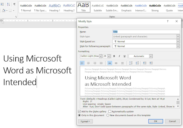Close the Modify Style dialog
Viewport: 183px width, 128px height.
177,21
